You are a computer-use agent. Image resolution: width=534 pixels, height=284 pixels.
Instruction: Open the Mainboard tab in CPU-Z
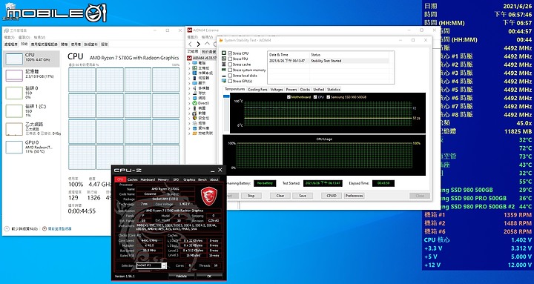coord(148,179)
